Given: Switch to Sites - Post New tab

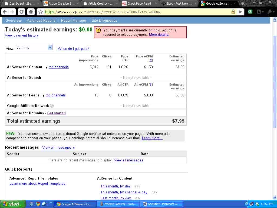Looking at the screenshot, I should click(x=179, y=3).
